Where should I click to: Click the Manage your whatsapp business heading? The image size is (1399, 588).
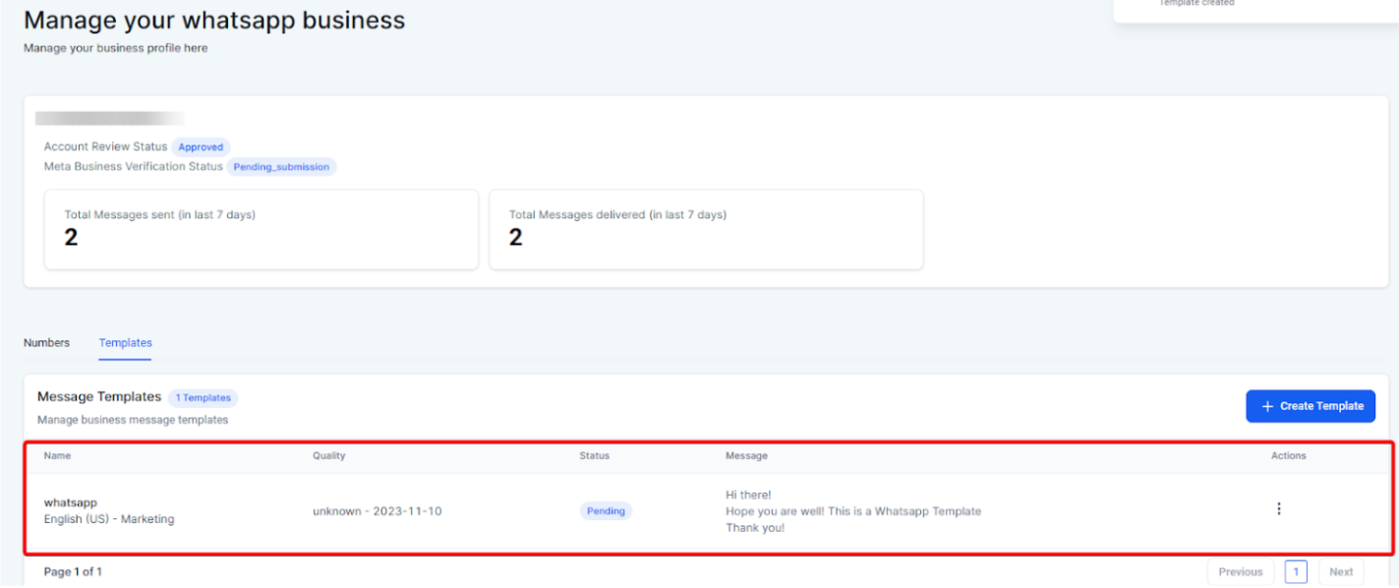(x=214, y=20)
